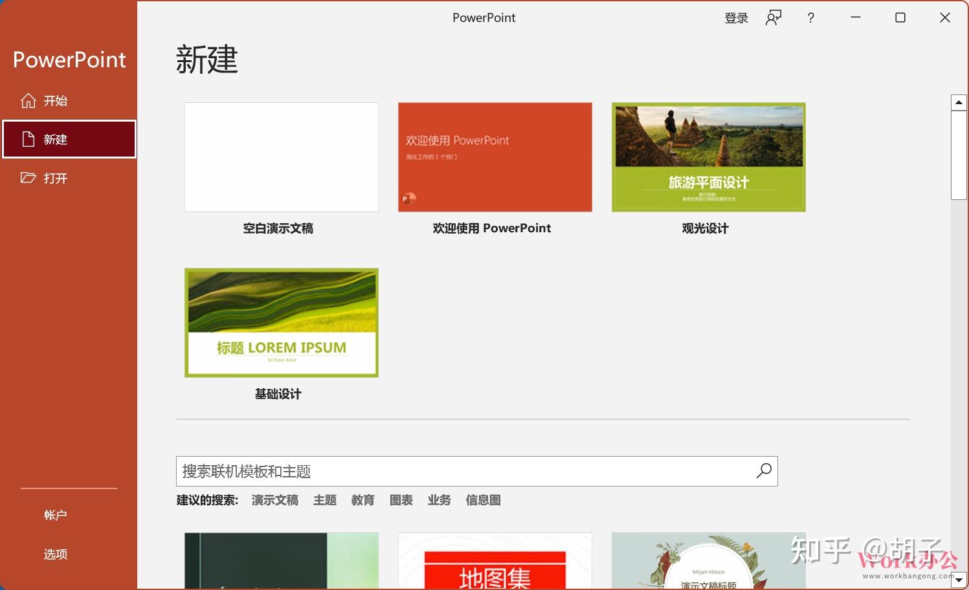969x590 pixels.
Task: Open help via the question mark icon
Action: click(810, 17)
